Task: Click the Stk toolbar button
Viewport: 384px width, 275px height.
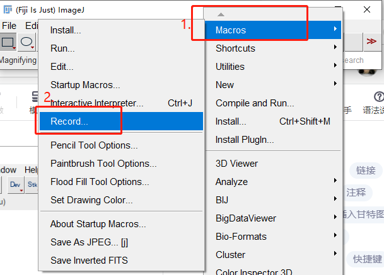Action: pyautogui.click(x=32, y=184)
